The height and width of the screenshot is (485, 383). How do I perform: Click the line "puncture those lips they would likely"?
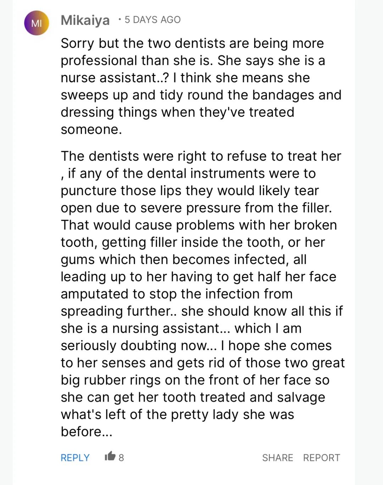[190, 191]
